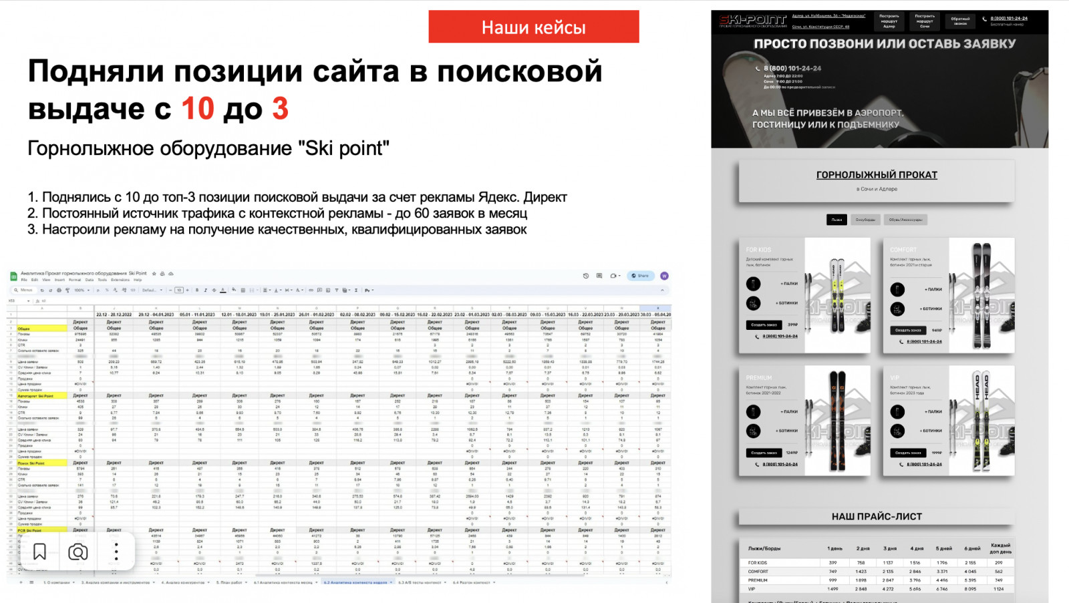Image resolution: width=1069 pixels, height=603 pixels.
Task: Open version history clock icon in Sheets
Action: click(x=586, y=276)
